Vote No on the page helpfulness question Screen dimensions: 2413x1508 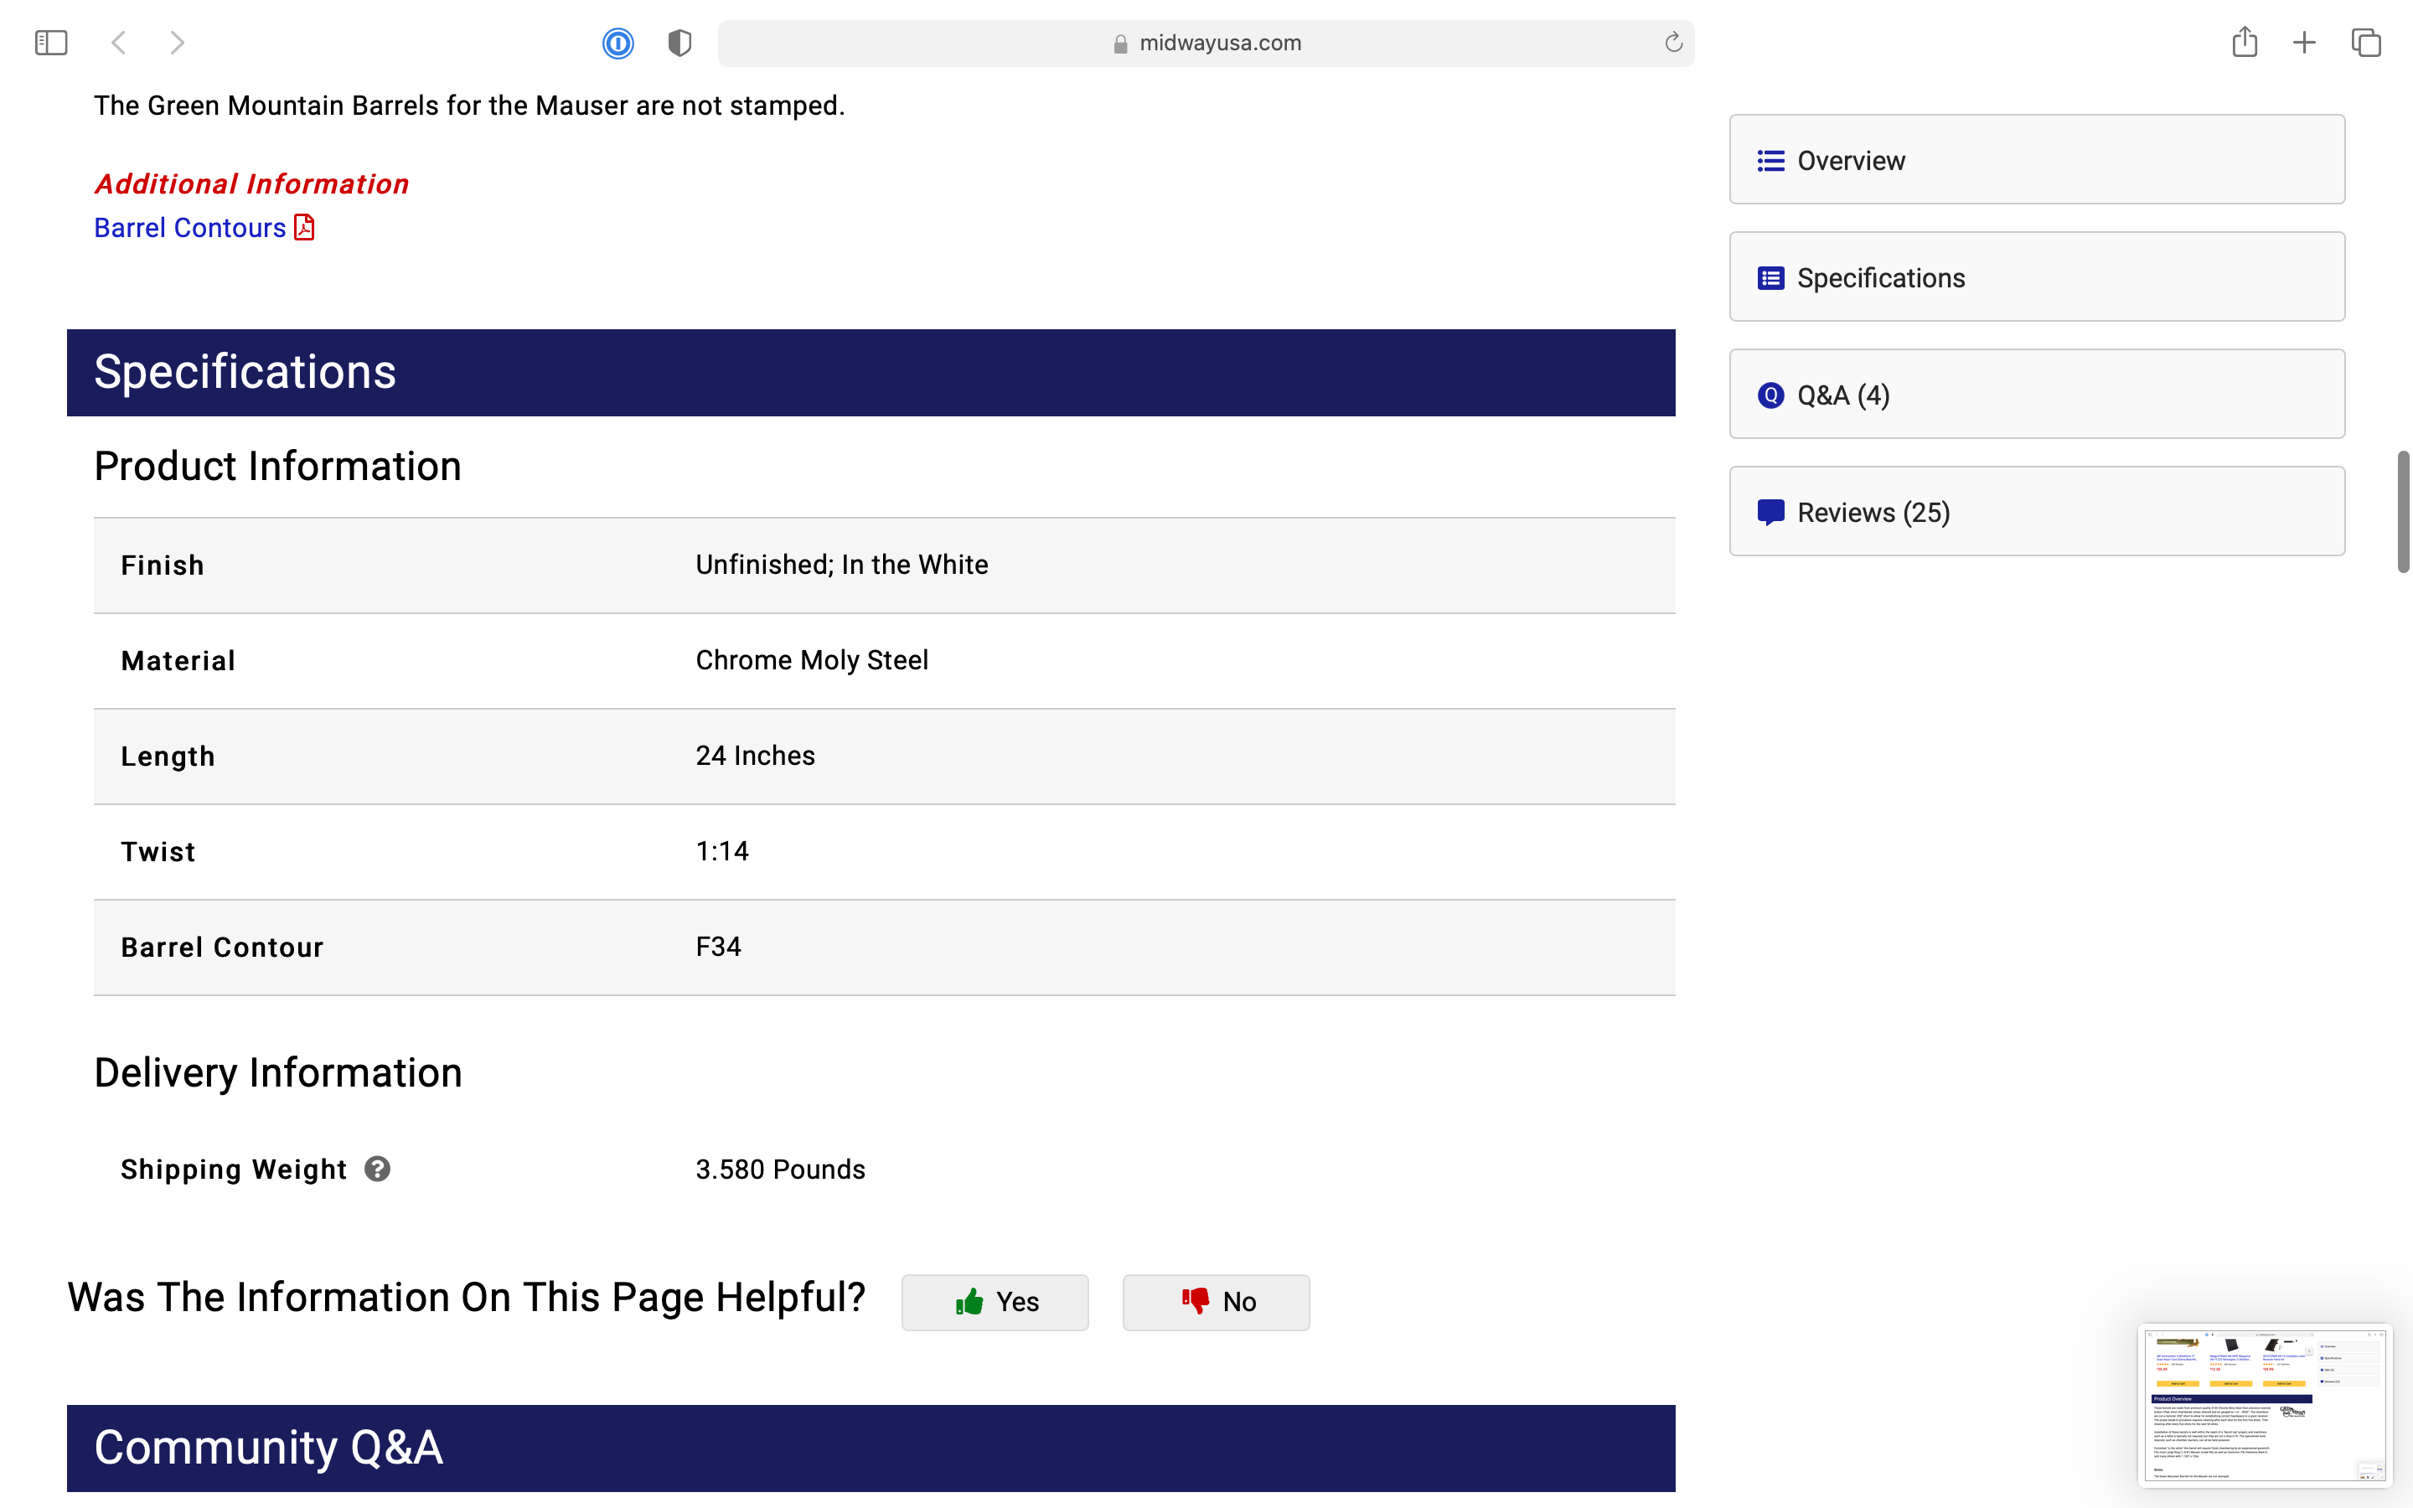click(1216, 1302)
